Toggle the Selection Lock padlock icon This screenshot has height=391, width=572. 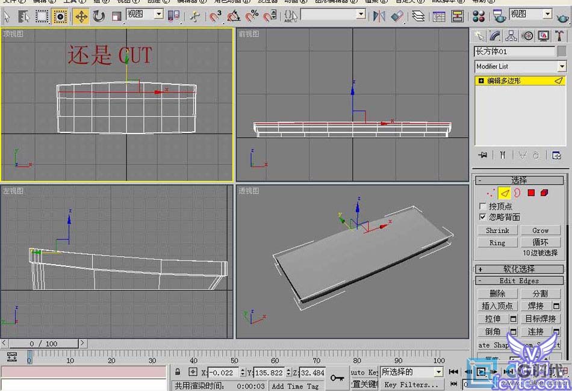tap(178, 372)
